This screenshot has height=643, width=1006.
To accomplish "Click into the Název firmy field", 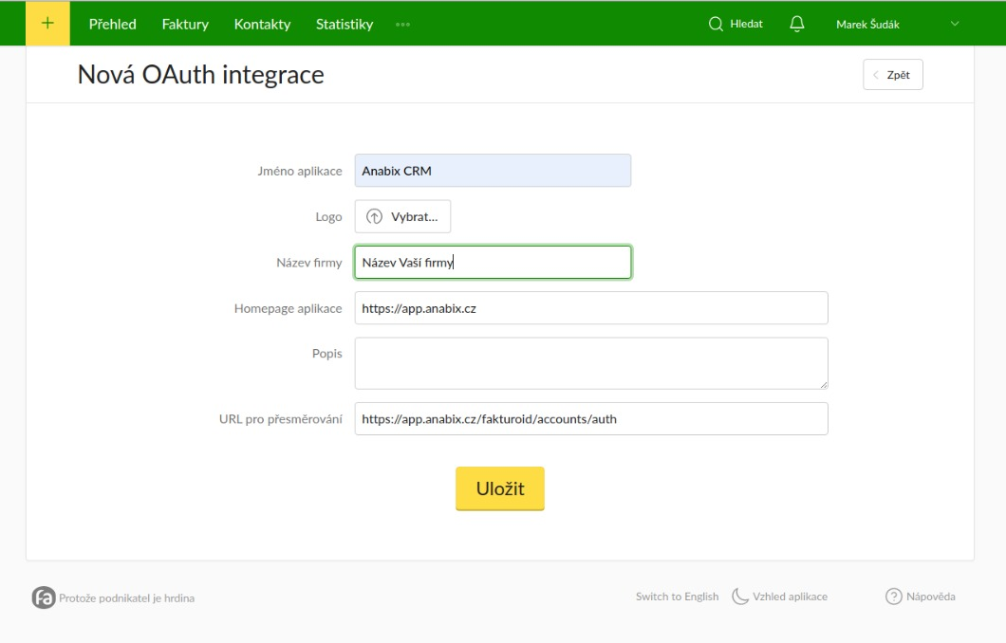I will click(493, 262).
